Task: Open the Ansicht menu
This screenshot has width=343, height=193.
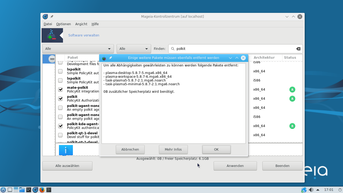Action: pyautogui.click(x=81, y=24)
